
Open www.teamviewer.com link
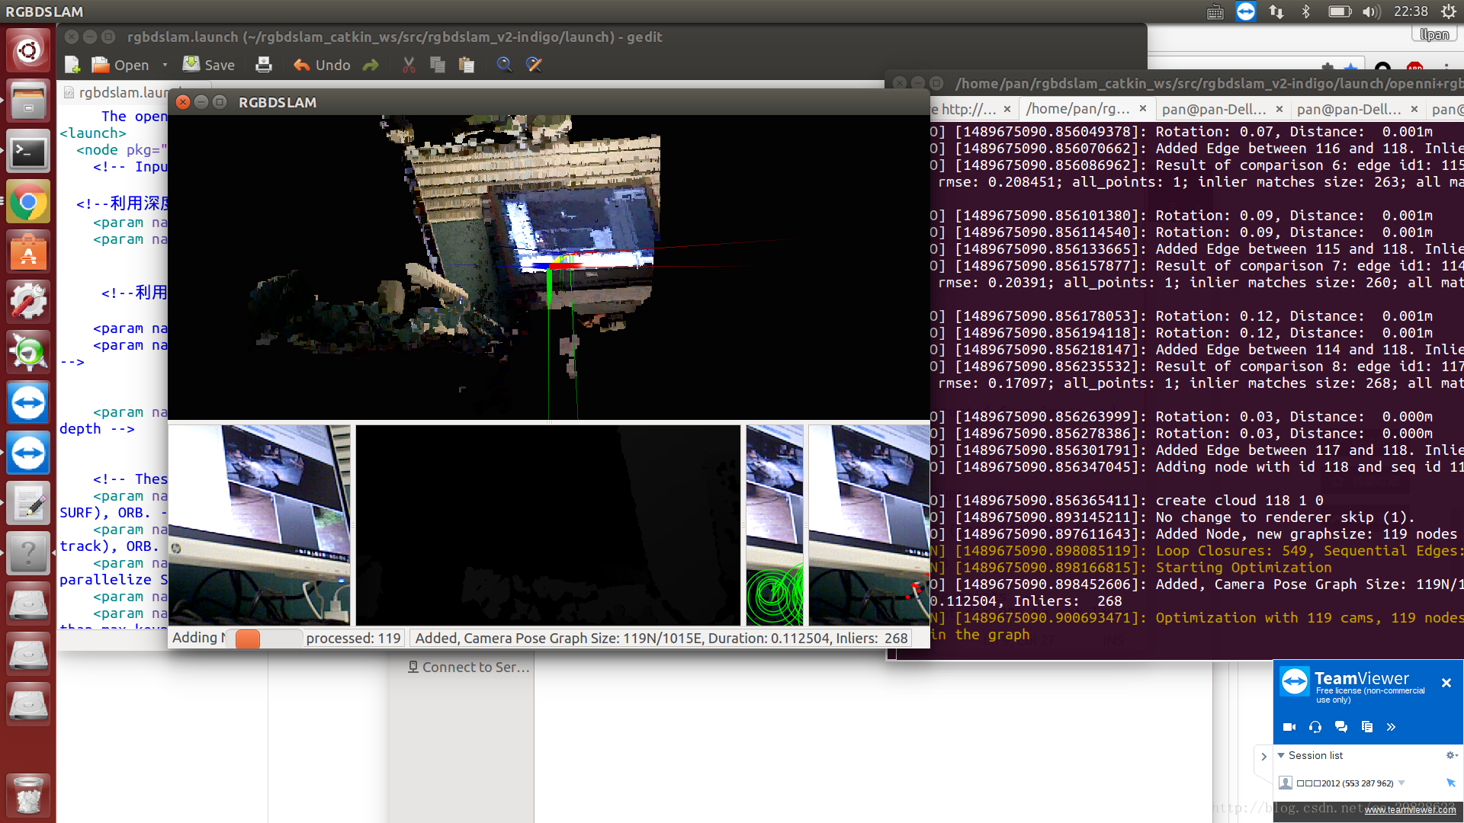[1410, 810]
